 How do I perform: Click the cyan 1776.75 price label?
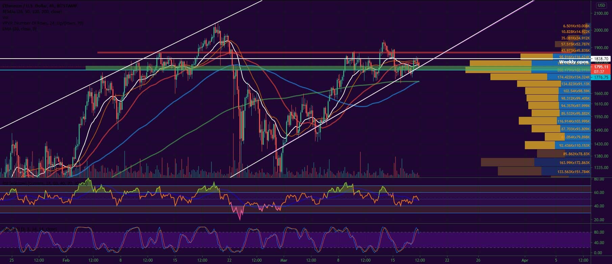[x=601, y=77]
